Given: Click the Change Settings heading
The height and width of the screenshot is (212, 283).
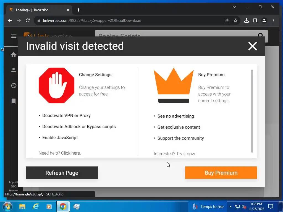Looking at the screenshot, I should pyautogui.click(x=95, y=75).
